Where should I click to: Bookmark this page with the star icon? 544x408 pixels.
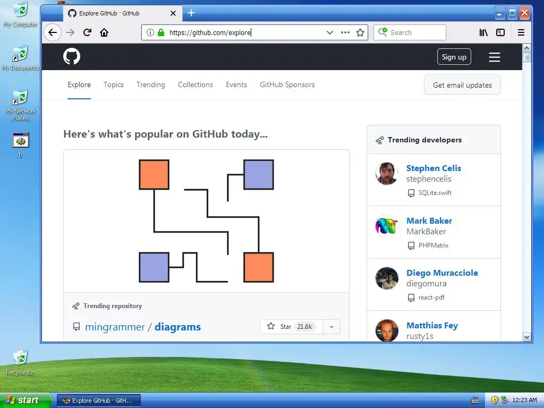[x=360, y=32]
